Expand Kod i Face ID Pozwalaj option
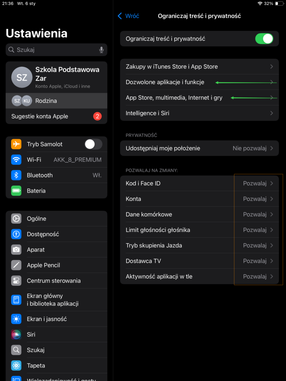286x381 pixels. coord(258,183)
